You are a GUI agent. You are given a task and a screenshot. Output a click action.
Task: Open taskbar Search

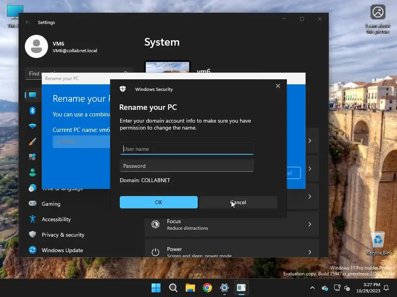173,288
